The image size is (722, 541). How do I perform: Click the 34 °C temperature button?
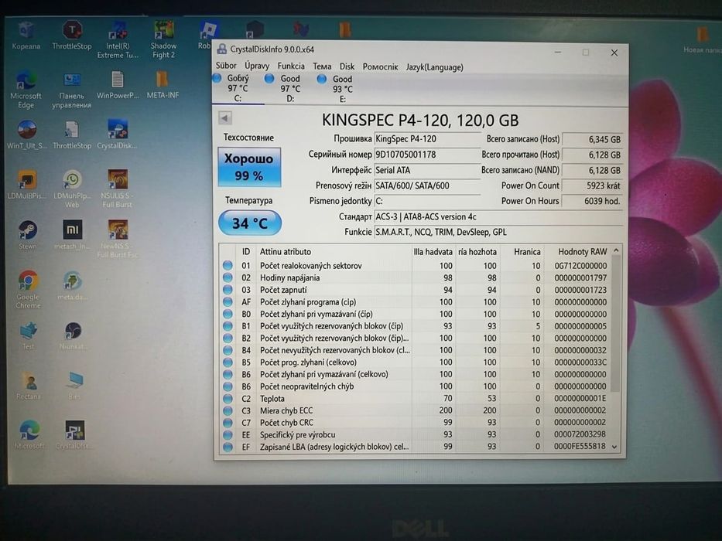tap(250, 223)
